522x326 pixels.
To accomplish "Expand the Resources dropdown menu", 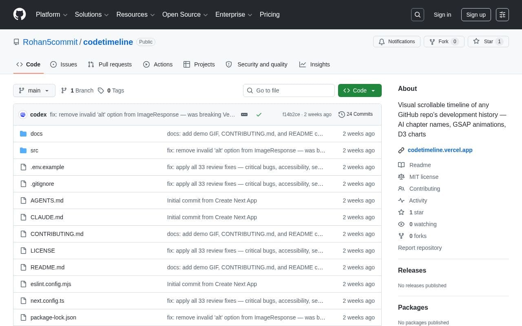I will (x=135, y=15).
